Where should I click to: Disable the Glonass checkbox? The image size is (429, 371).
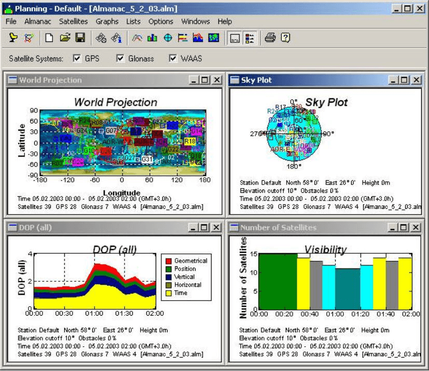click(x=121, y=59)
